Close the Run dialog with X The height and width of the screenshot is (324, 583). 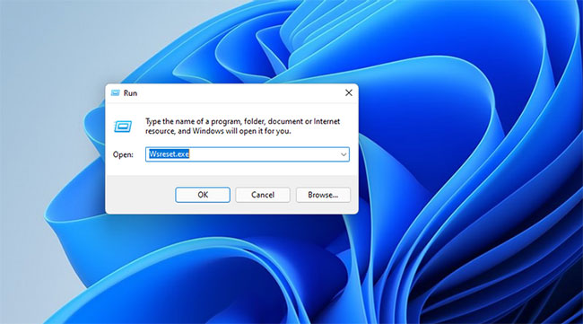(x=348, y=92)
